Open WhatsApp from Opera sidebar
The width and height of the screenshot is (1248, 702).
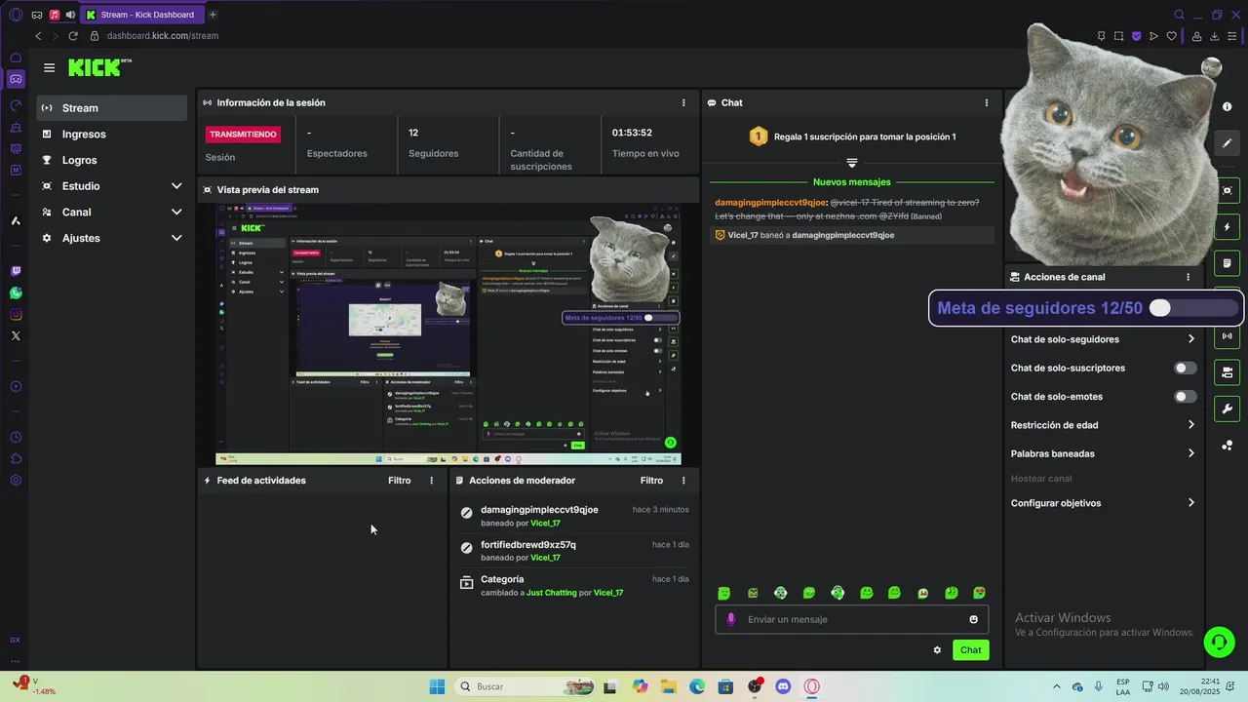[x=16, y=292]
